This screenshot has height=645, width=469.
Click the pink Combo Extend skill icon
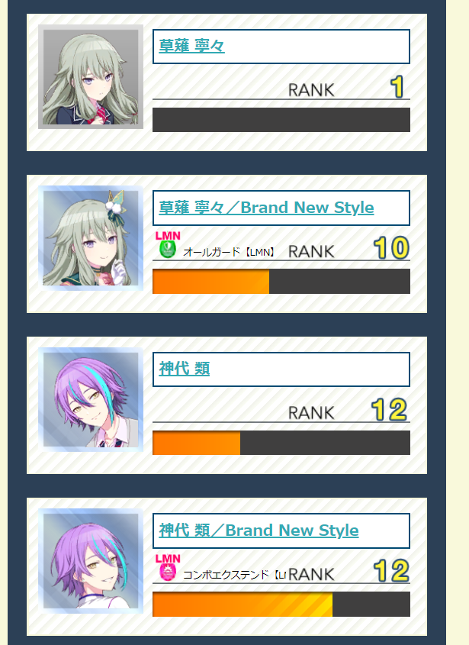(167, 572)
